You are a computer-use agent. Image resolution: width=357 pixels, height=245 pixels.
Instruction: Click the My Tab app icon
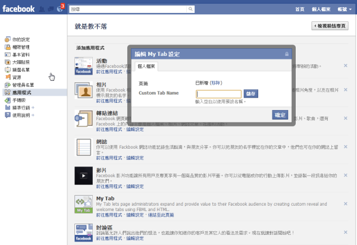[83, 204]
